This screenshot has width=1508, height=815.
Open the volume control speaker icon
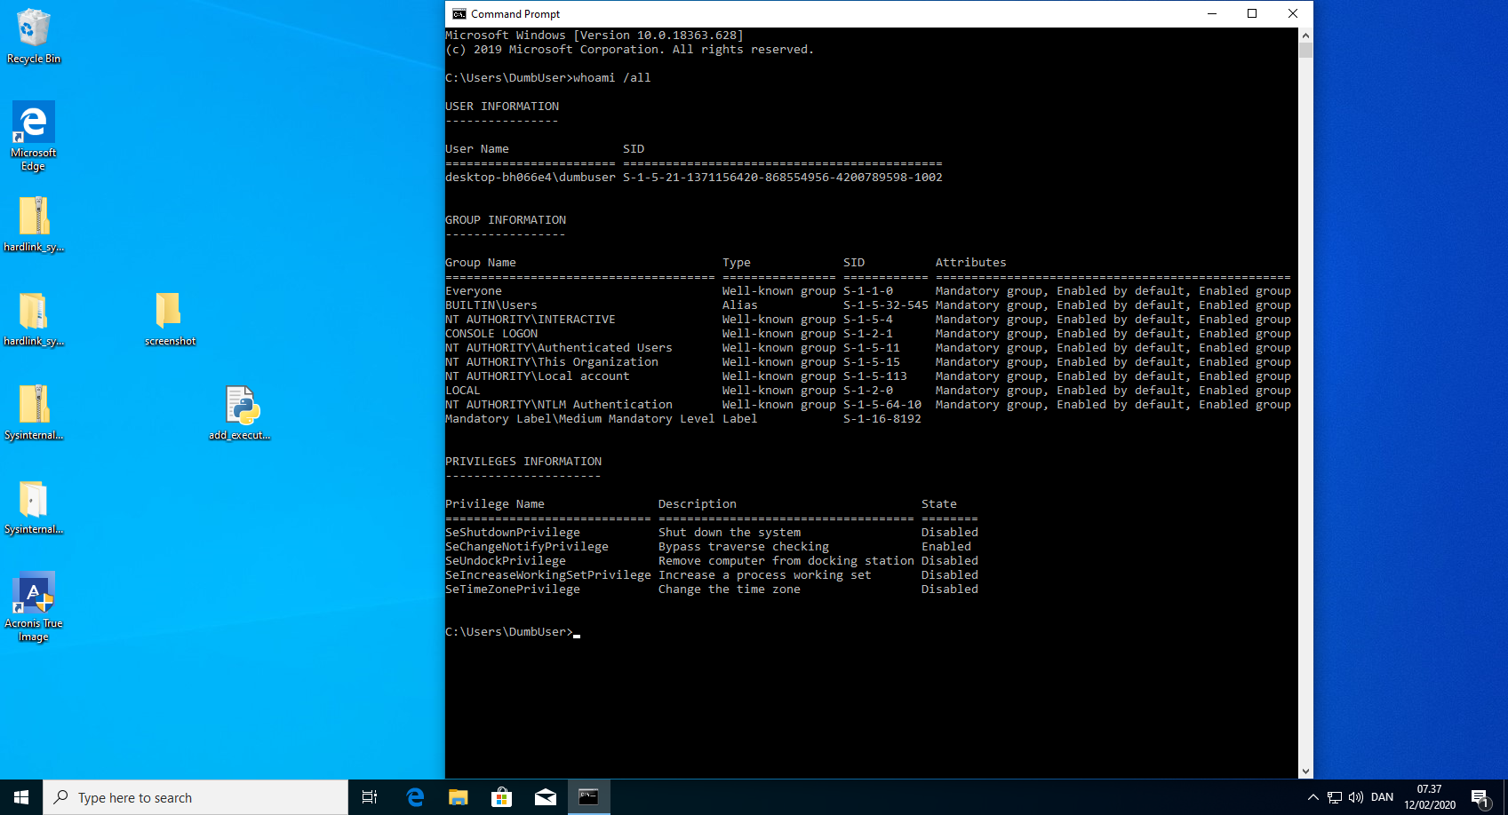1356,797
